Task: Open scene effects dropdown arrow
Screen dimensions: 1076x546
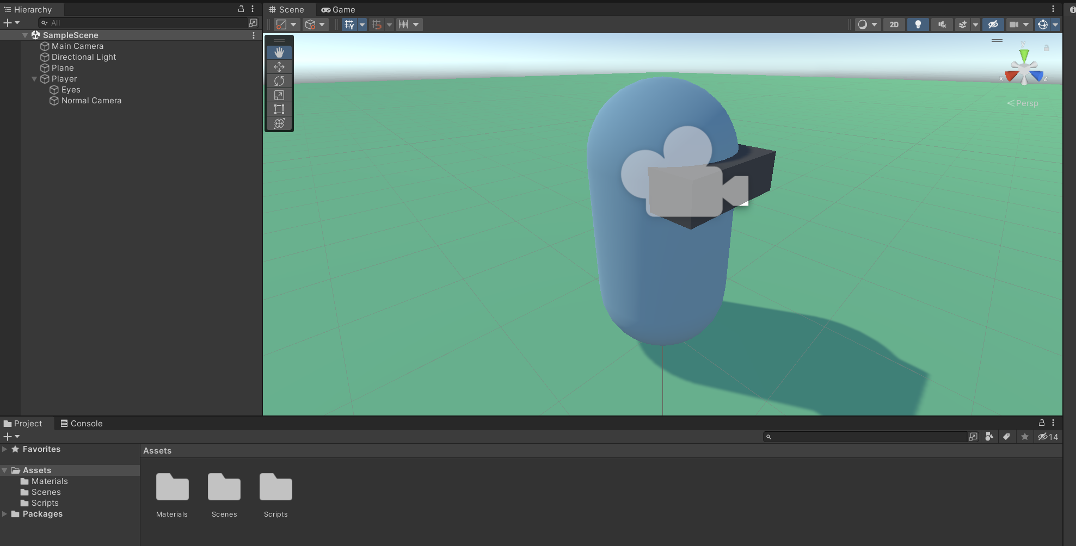Action: (975, 24)
